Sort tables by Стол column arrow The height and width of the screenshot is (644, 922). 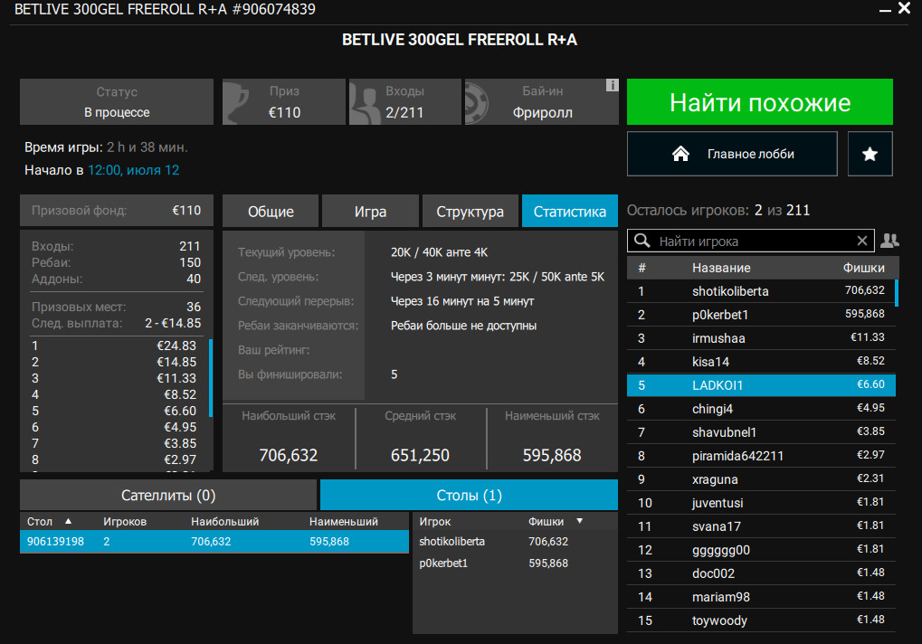(68, 522)
